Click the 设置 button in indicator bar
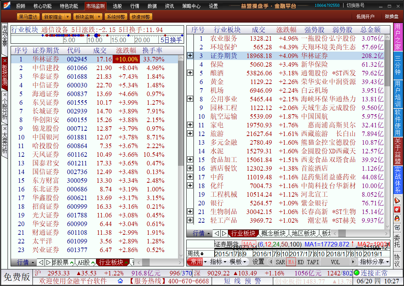Screen dimensions: 404x286 pyautogui.click(x=258, y=262)
